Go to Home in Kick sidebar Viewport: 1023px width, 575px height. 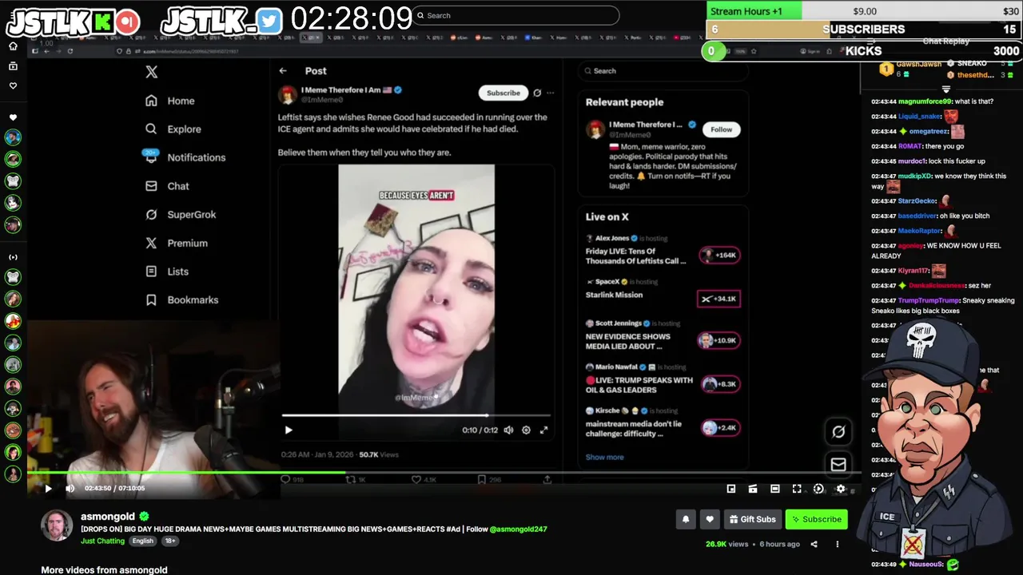(x=13, y=46)
